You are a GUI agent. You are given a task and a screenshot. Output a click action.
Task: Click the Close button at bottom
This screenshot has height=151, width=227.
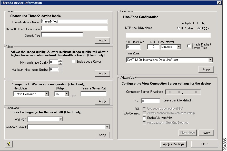click(x=205, y=144)
